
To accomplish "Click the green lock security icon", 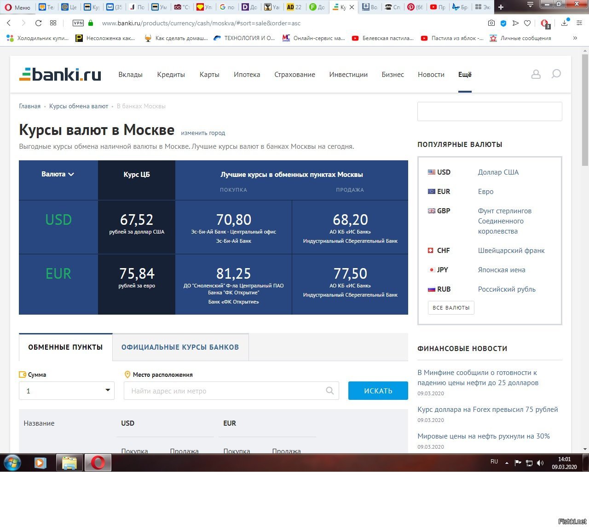I will (x=91, y=23).
